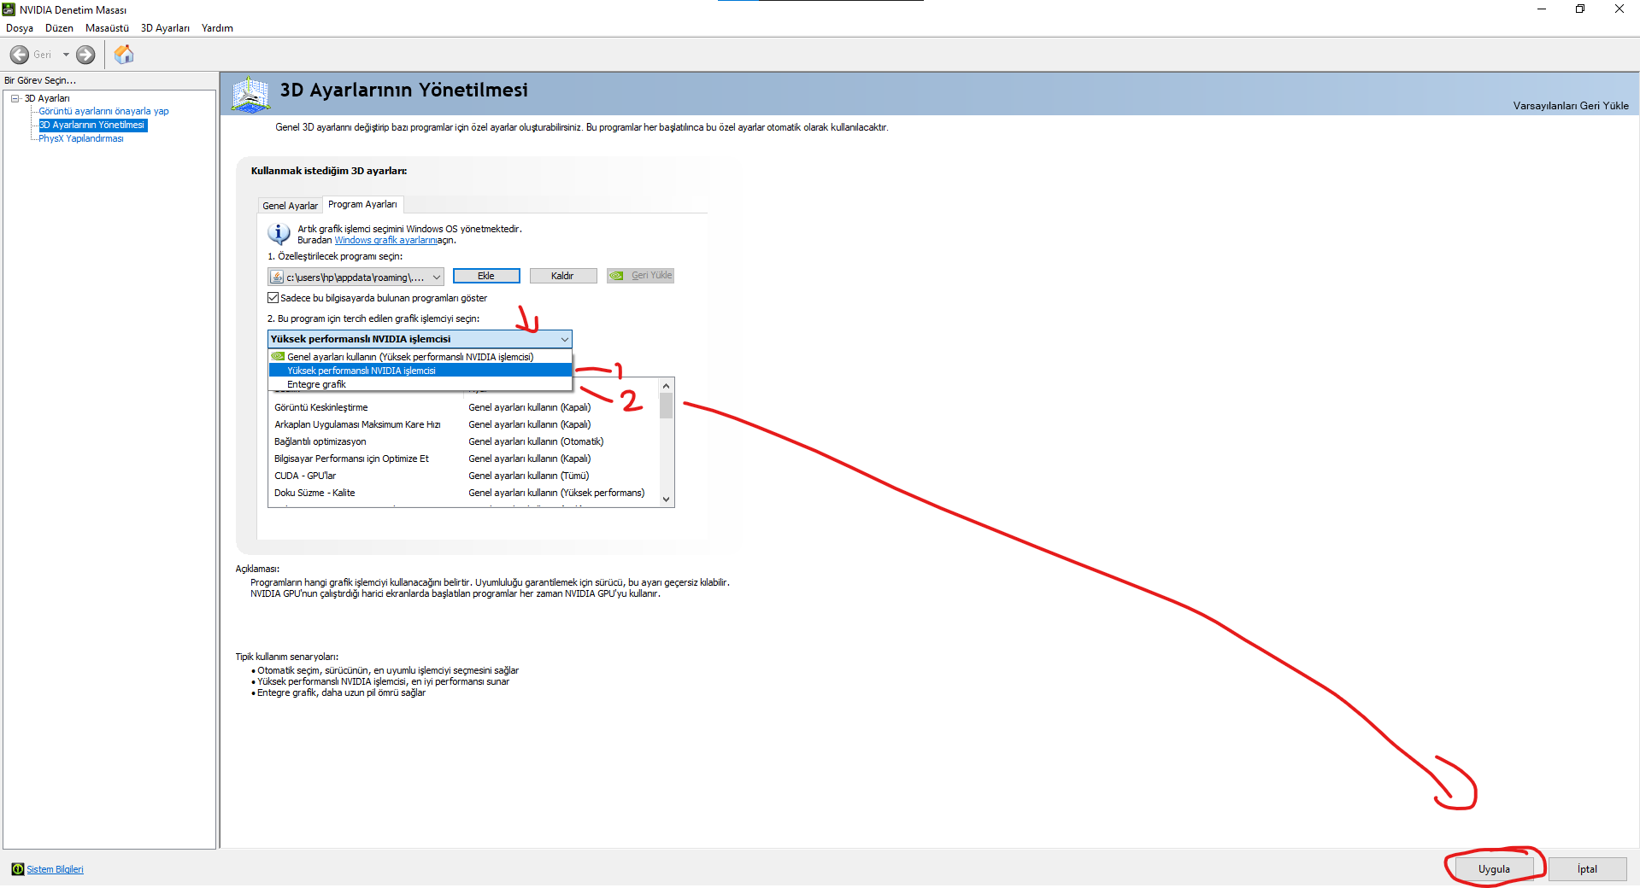This screenshot has height=888, width=1640.
Task: Open the program selection combo box
Action: [x=356, y=277]
